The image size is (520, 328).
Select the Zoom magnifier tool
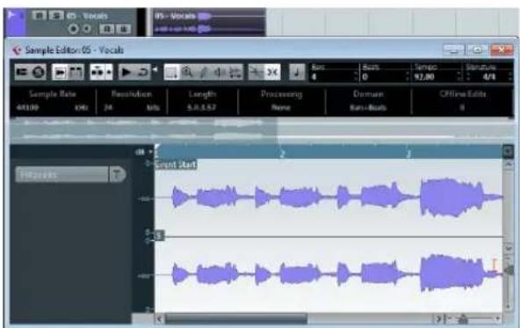click(x=187, y=72)
